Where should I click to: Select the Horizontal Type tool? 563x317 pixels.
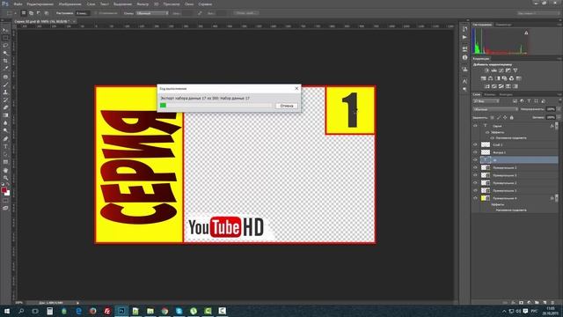(5, 146)
